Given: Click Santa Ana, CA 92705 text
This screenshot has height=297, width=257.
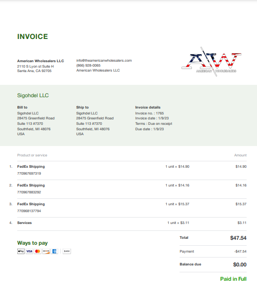Looking at the screenshot, I should 34,71.
